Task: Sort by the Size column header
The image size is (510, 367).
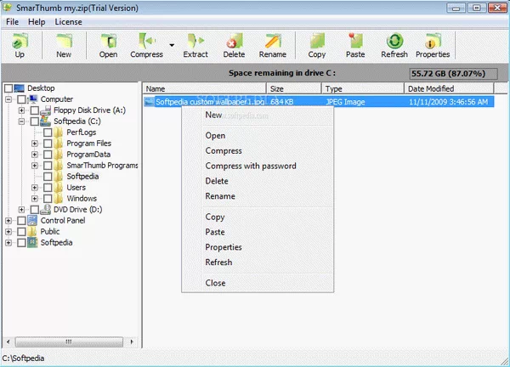Action: (294, 88)
